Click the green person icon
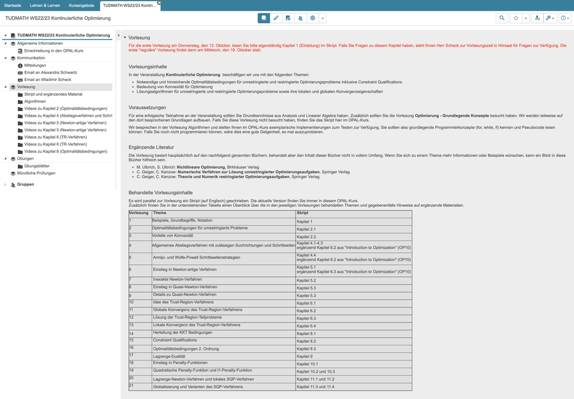 [x=537, y=18]
